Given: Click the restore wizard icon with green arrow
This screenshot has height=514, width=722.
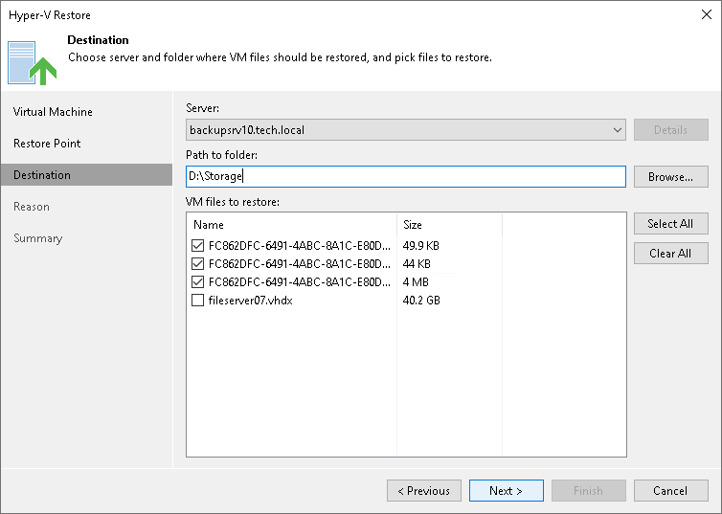Looking at the screenshot, I should tap(32, 63).
